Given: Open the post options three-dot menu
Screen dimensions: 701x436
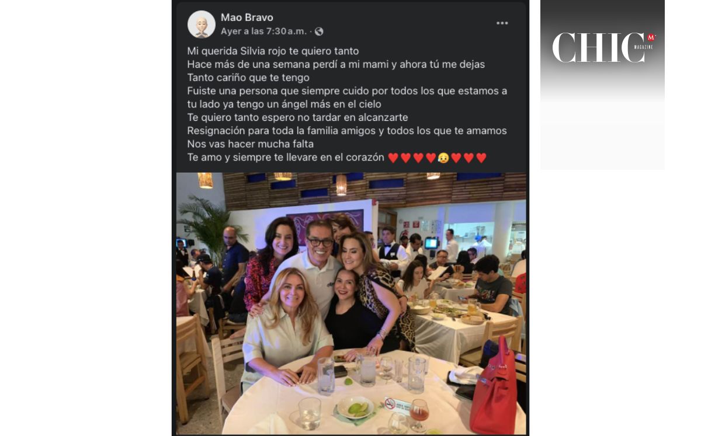Looking at the screenshot, I should pyautogui.click(x=502, y=23).
